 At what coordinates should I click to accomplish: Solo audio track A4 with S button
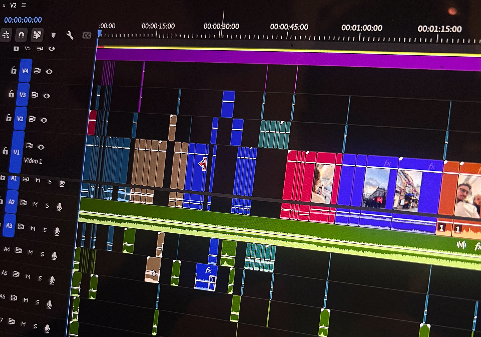(42, 254)
